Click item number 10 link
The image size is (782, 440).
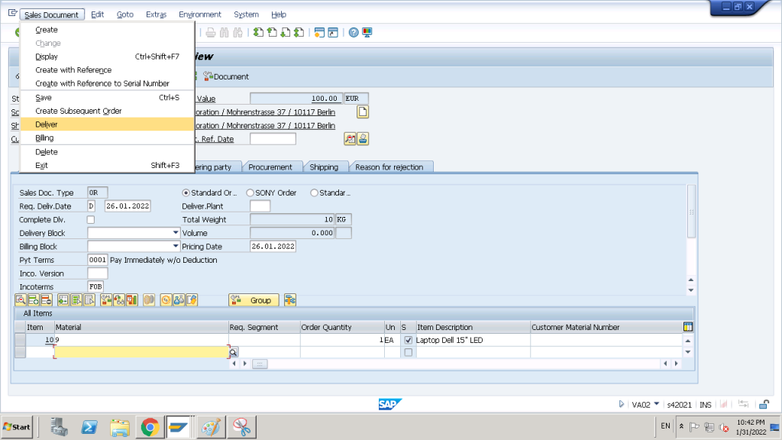click(50, 340)
